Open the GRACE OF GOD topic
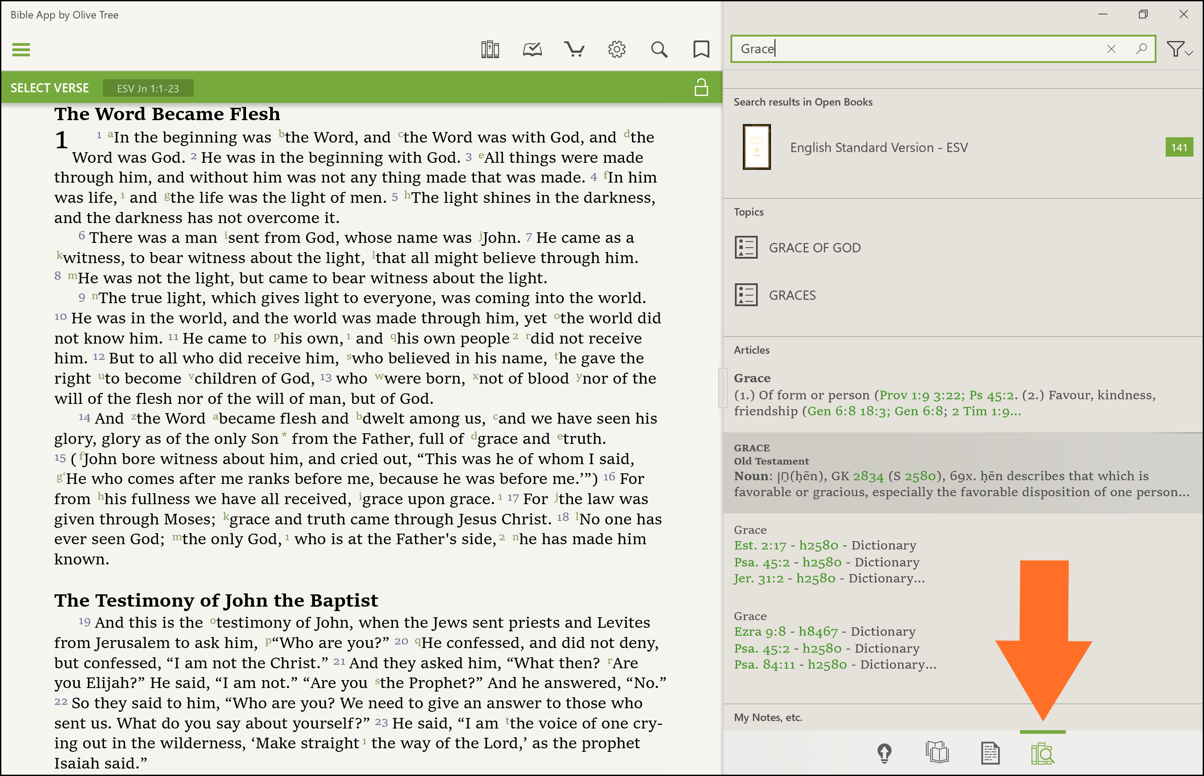1204x776 pixels. [x=814, y=247]
